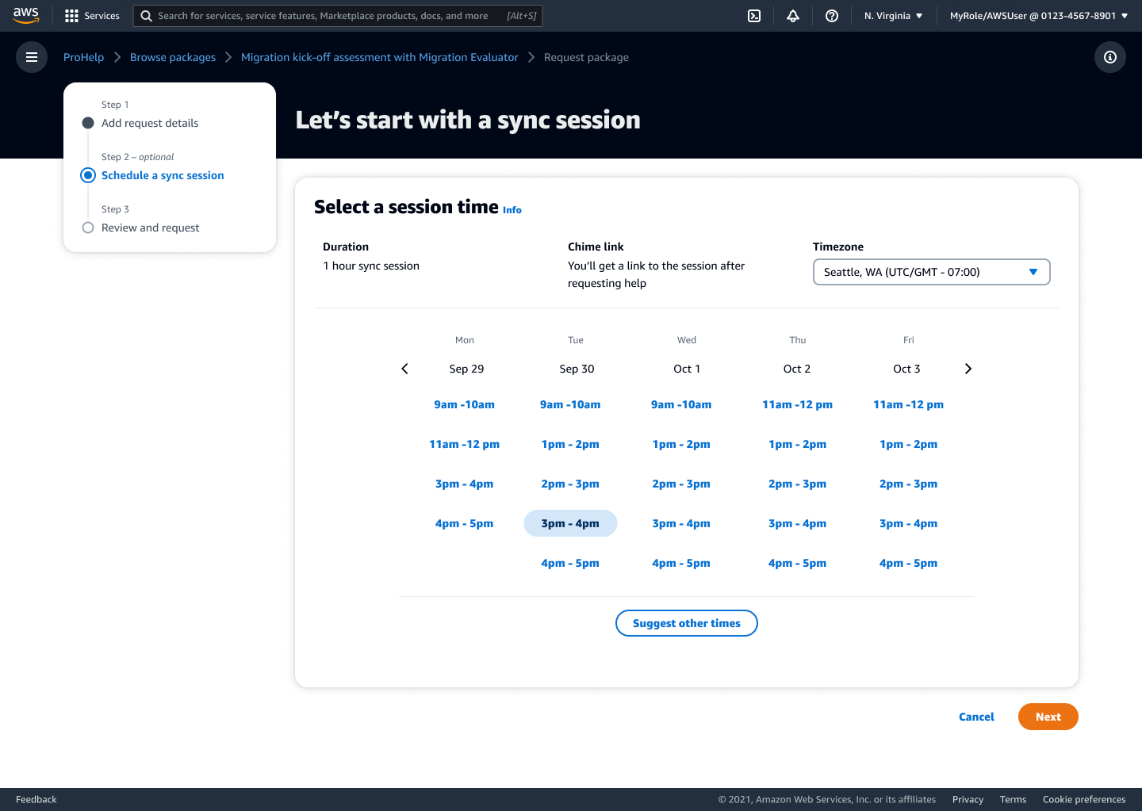Select the 9am -10am slot on Sep 29

coord(464,404)
